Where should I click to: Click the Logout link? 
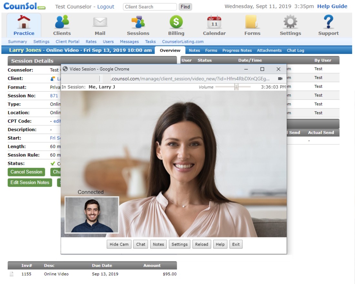click(x=106, y=7)
